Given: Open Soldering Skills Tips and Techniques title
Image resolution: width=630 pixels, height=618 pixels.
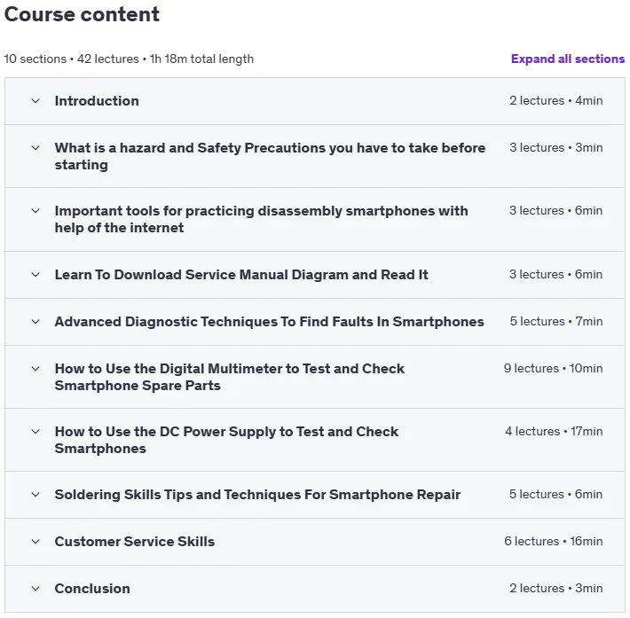Looking at the screenshot, I should pos(257,495).
